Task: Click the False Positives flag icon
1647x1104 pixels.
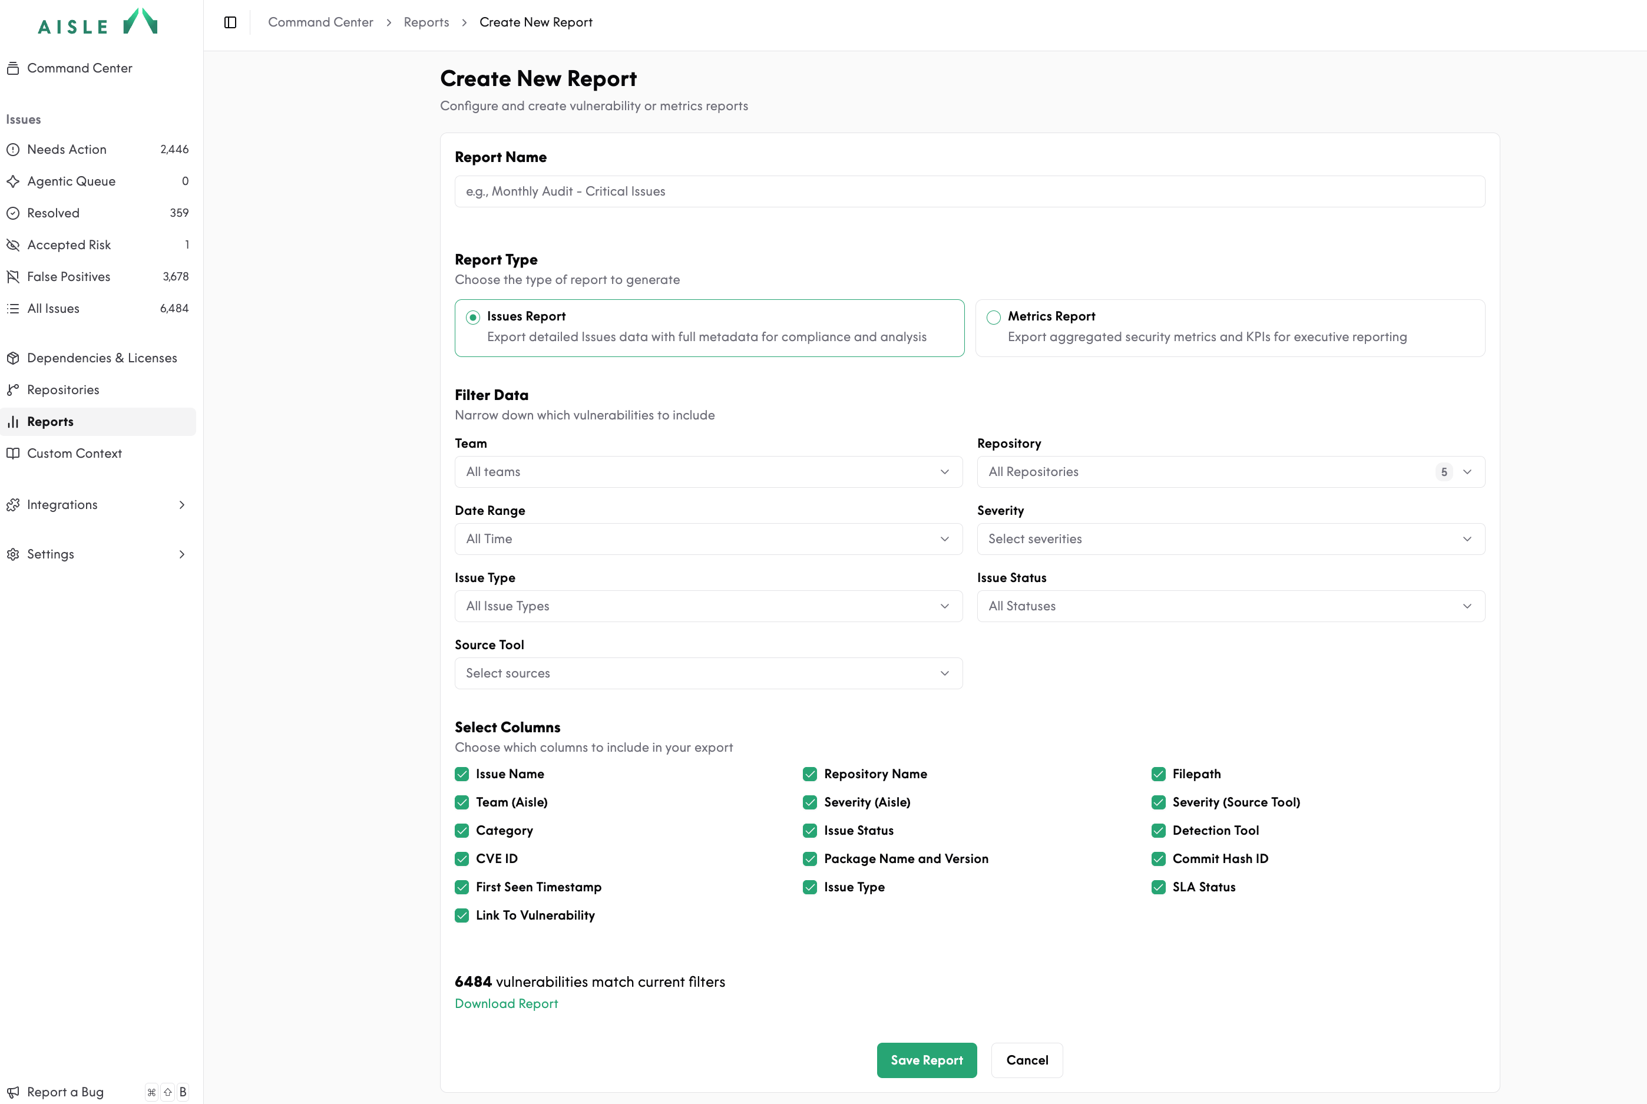Action: point(13,277)
